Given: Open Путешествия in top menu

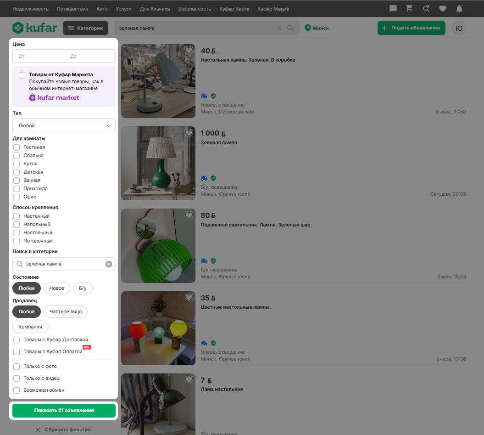Looking at the screenshot, I should click(x=72, y=9).
